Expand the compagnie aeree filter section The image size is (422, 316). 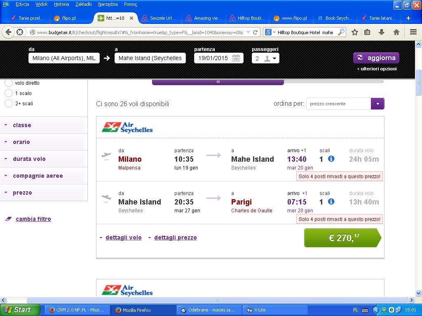[44, 176]
